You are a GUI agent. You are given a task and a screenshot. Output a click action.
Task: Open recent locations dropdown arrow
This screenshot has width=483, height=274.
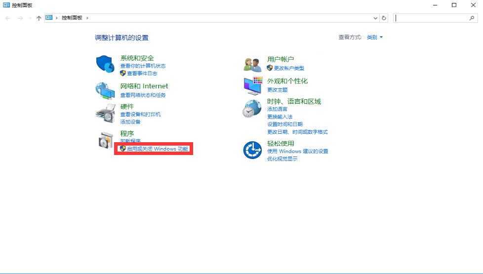click(x=30, y=18)
